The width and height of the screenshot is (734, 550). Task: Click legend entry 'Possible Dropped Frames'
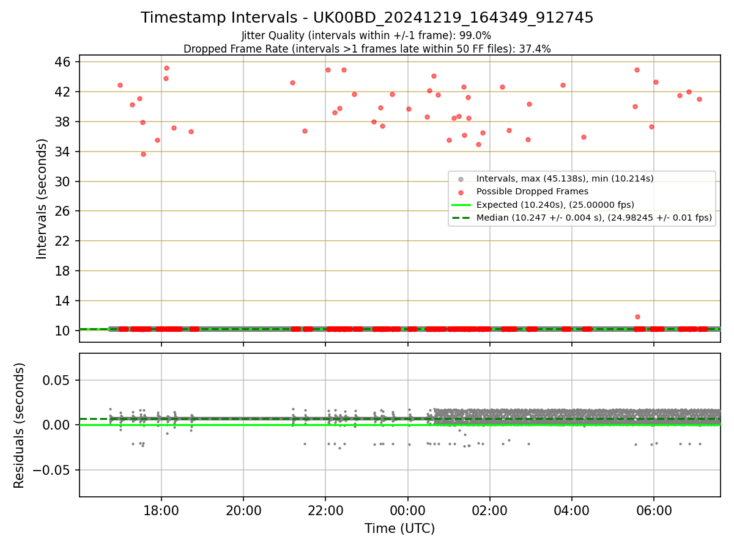[x=532, y=191]
